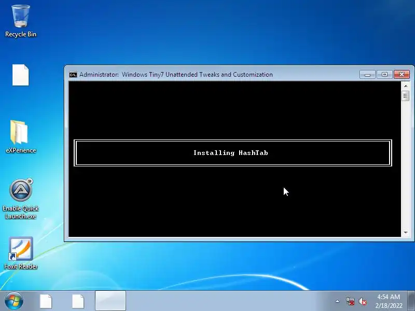Image resolution: width=415 pixels, height=311 pixels.
Task: Open the clock showing 4:54 AM
Action: tap(389, 301)
